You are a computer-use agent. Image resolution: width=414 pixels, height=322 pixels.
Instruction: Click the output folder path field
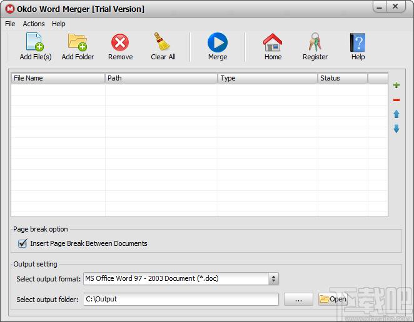(180, 300)
